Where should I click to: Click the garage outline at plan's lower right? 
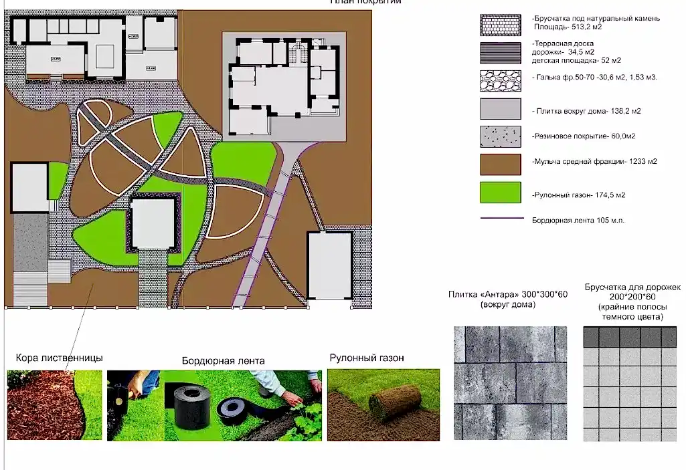pos(330,265)
